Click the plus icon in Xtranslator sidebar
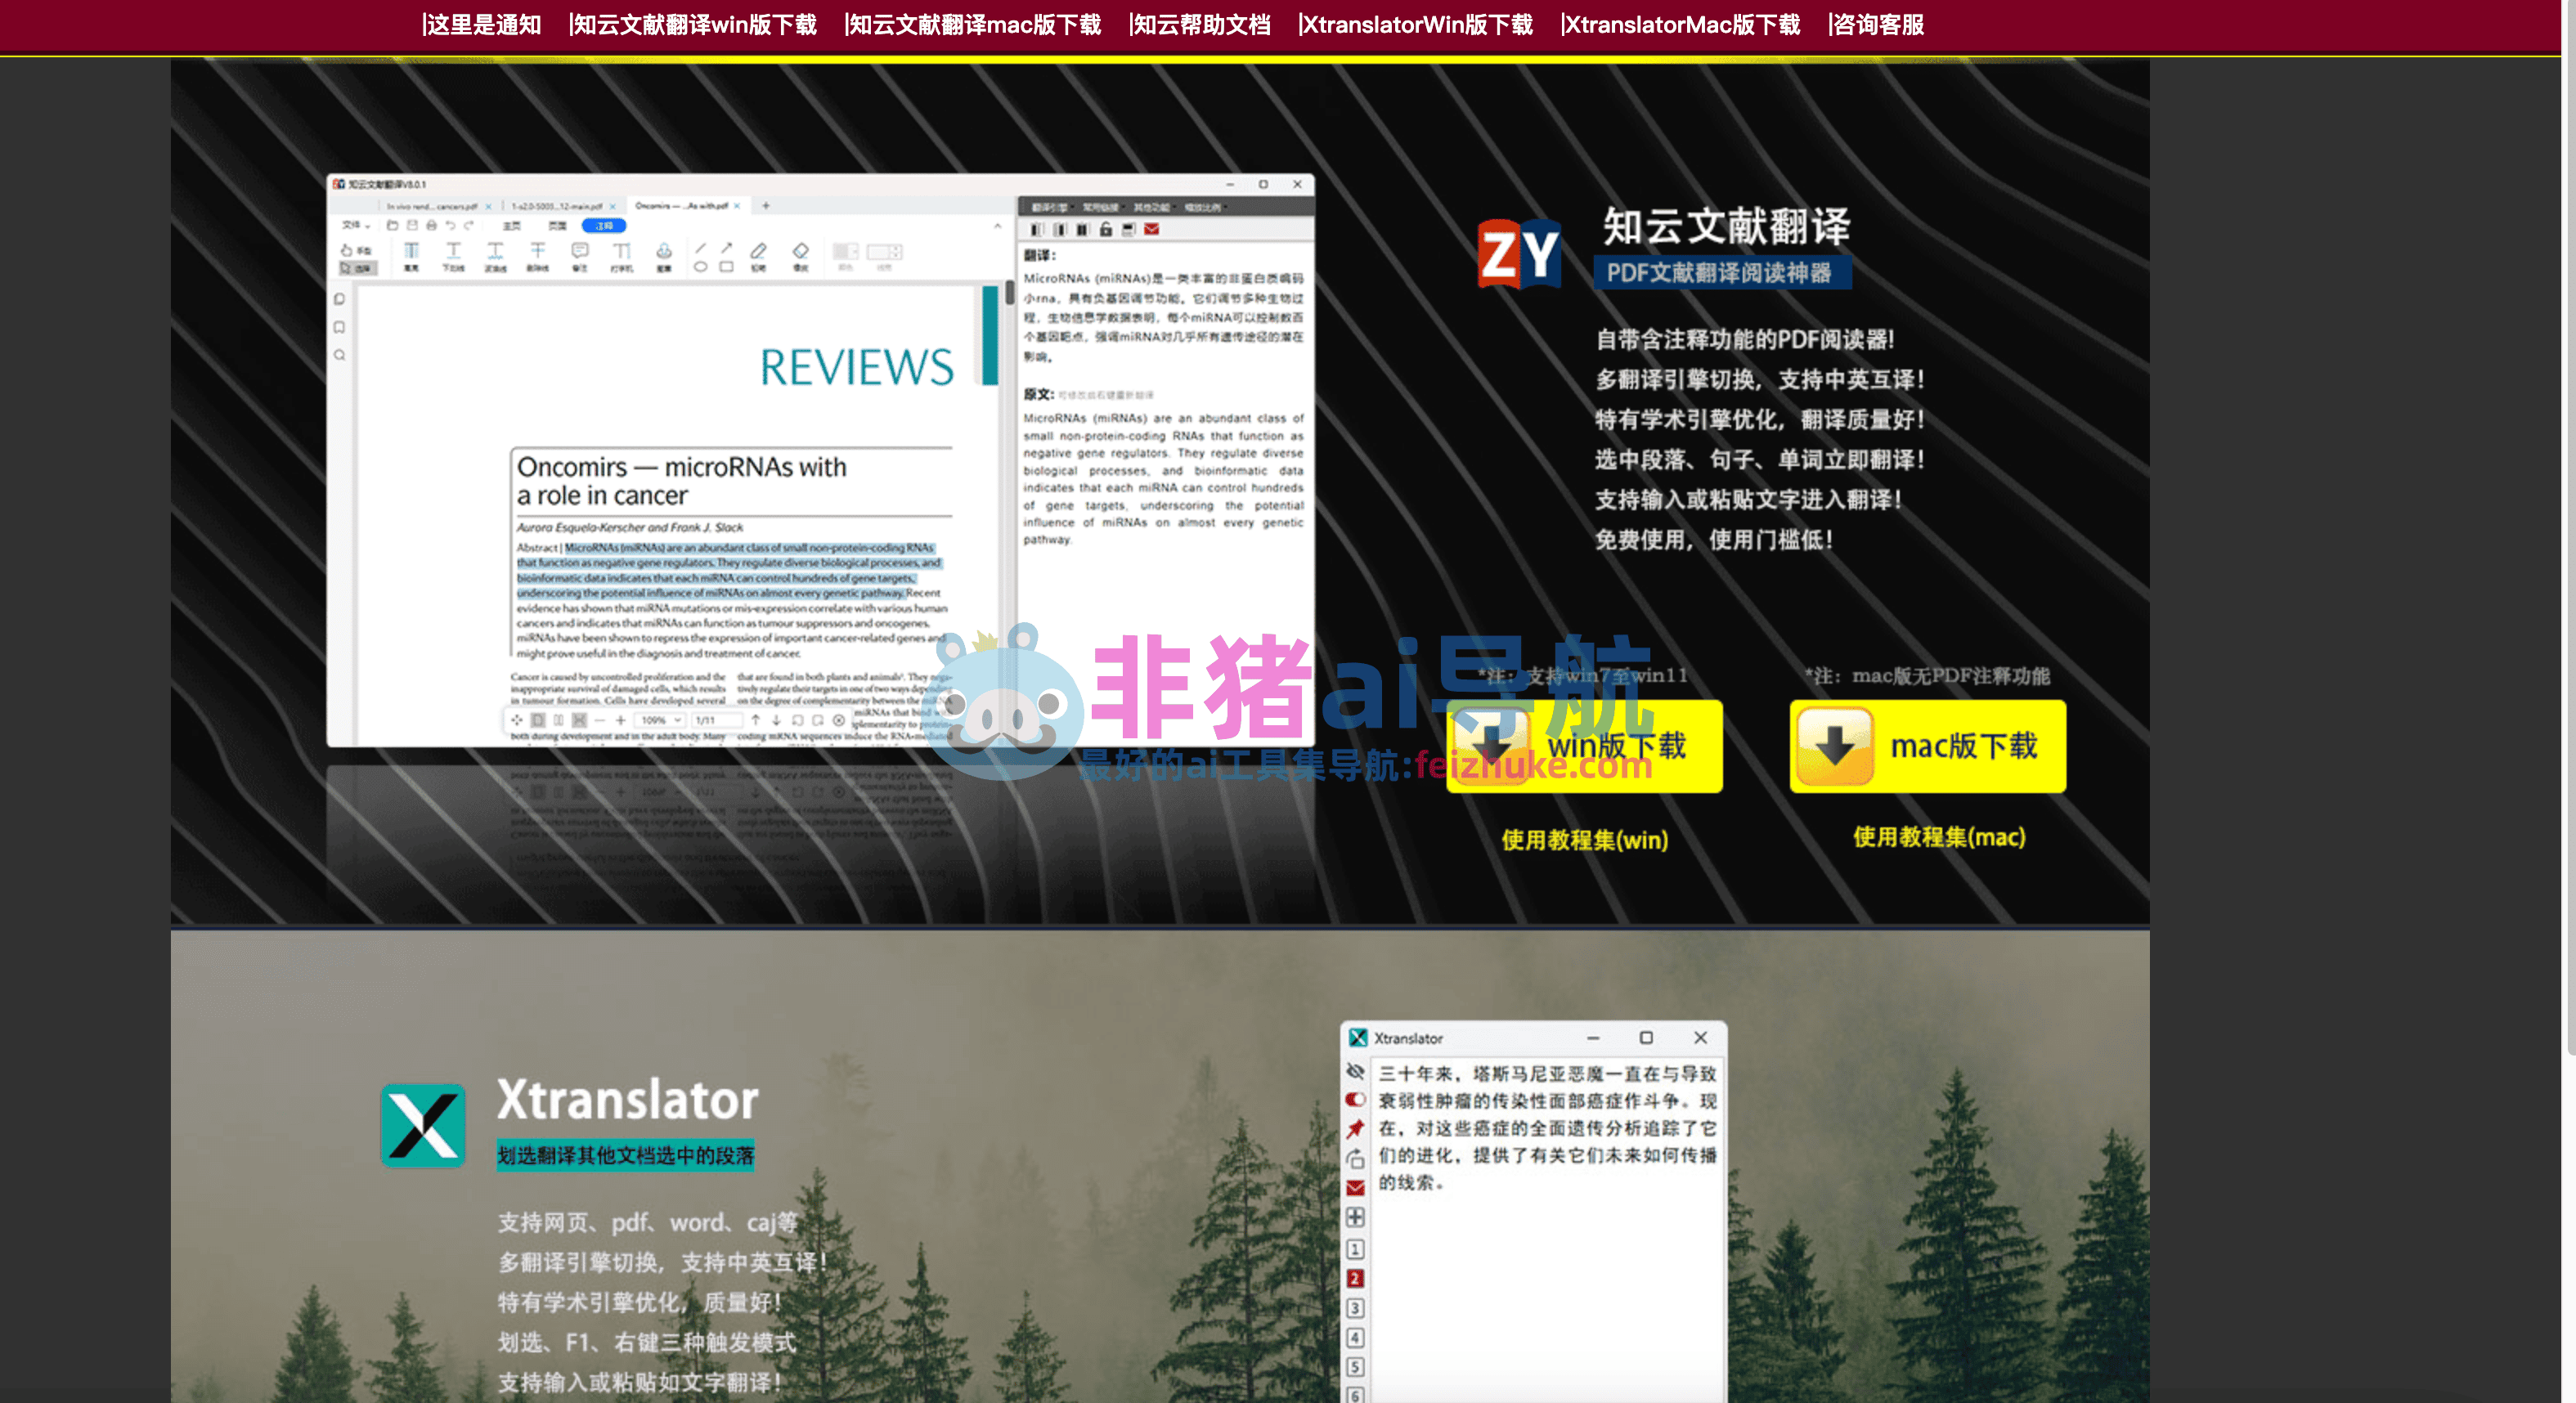Image resolution: width=2576 pixels, height=1403 pixels. pos(1355,1217)
